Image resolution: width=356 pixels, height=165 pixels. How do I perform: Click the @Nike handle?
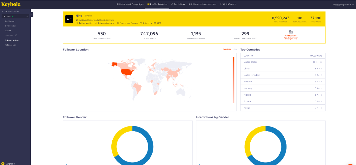[88, 16]
